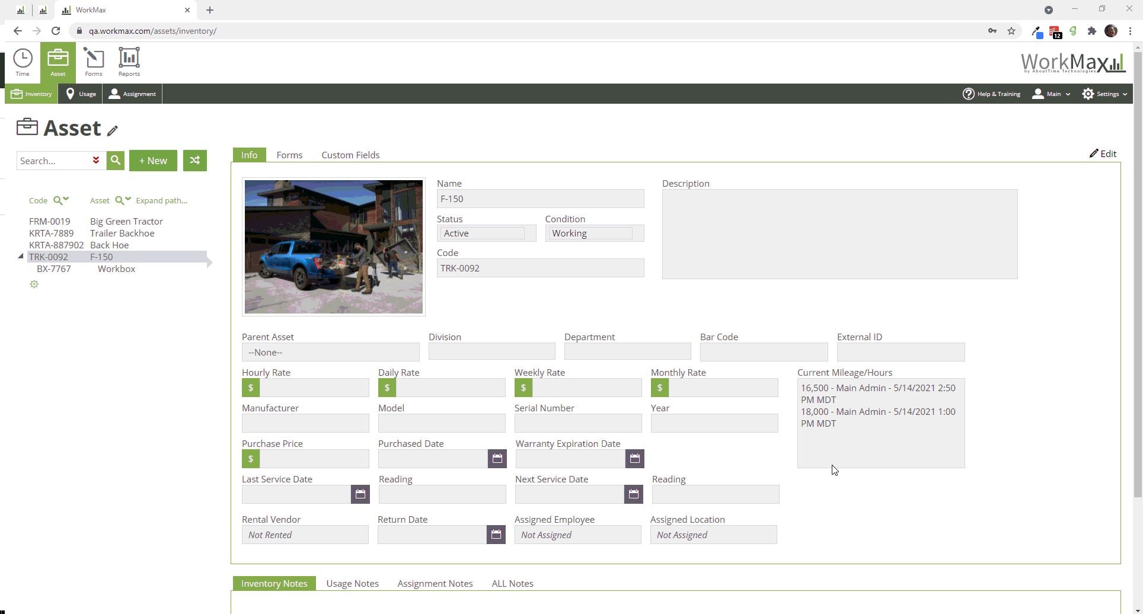Open the Return Date calendar picker
This screenshot has width=1143, height=614.
click(496, 535)
